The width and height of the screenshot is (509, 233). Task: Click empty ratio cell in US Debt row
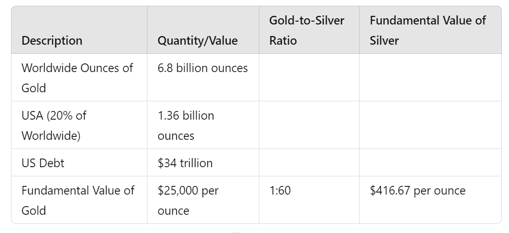[x=309, y=163]
